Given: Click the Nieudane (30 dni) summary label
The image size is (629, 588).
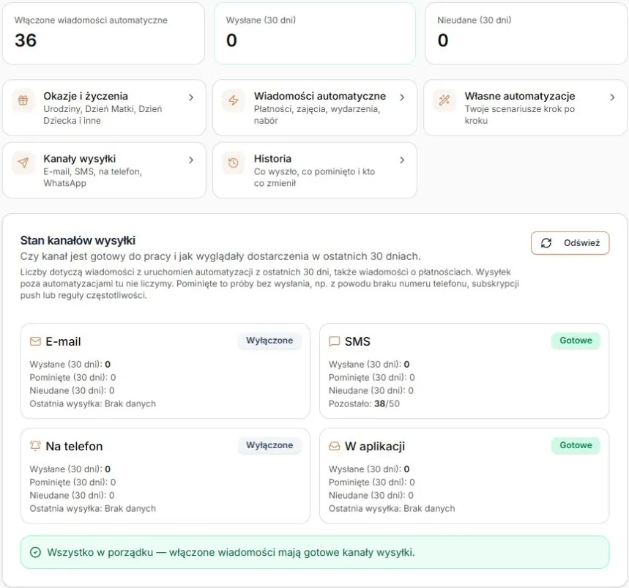Looking at the screenshot, I should (474, 20).
